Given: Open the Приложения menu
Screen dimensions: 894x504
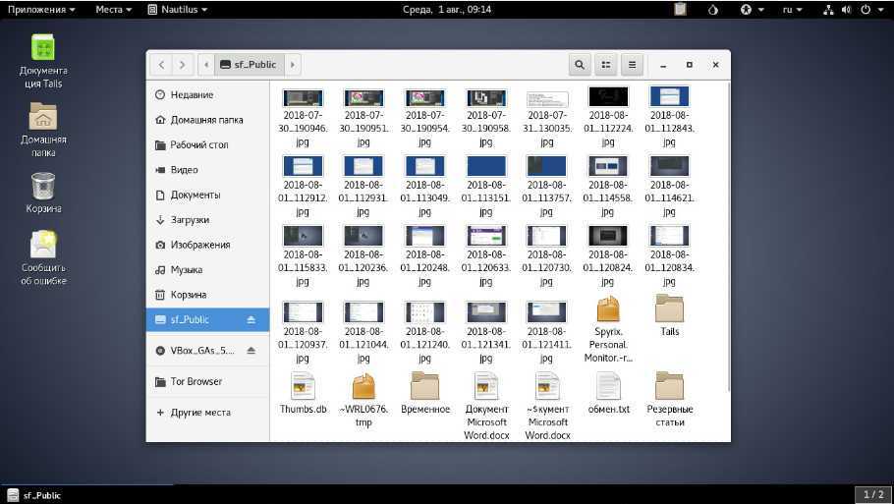Looking at the screenshot, I should coord(41,10).
